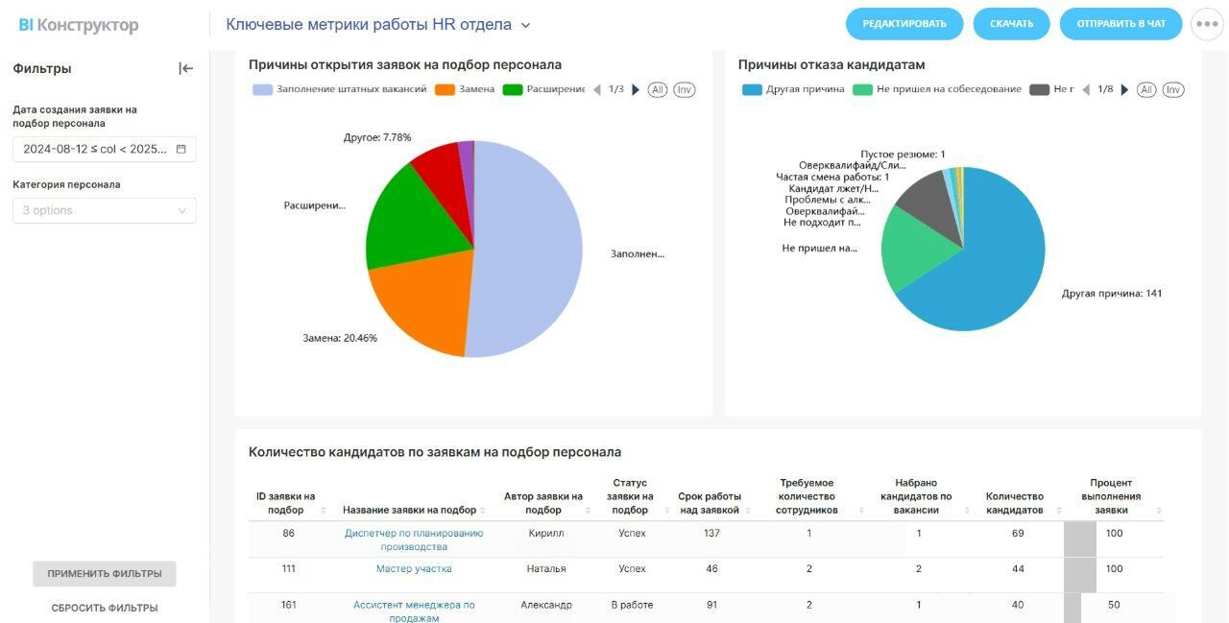Click author cell Александр
The height and width of the screenshot is (623, 1229).
[546, 605]
